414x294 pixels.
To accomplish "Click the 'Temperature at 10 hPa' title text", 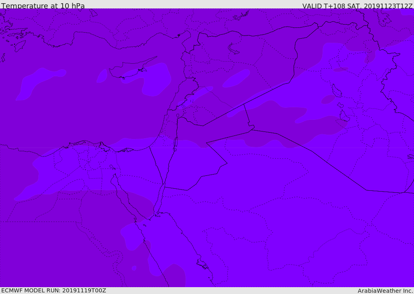I will [43, 6].
